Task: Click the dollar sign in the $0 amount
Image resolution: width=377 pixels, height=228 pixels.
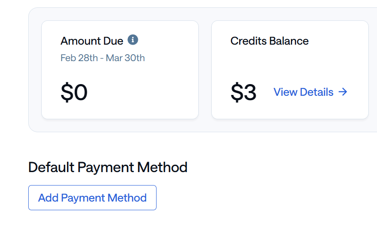Action: (x=67, y=92)
